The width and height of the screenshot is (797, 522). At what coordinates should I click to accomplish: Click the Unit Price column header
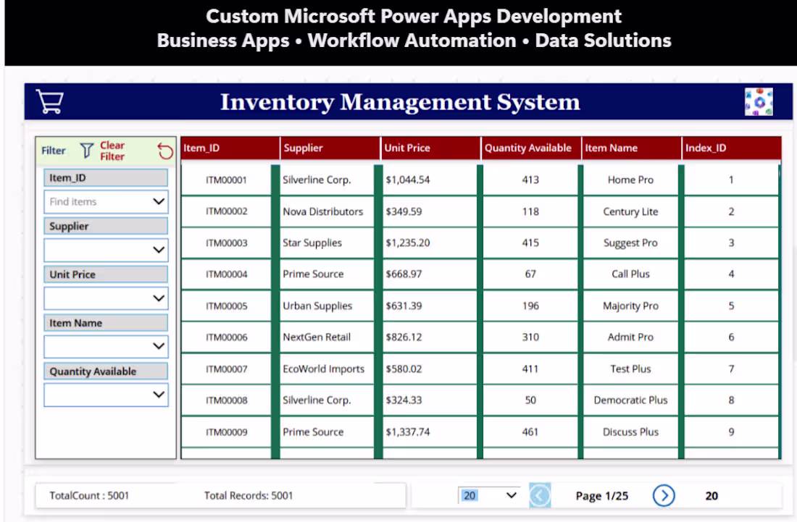tap(430, 148)
